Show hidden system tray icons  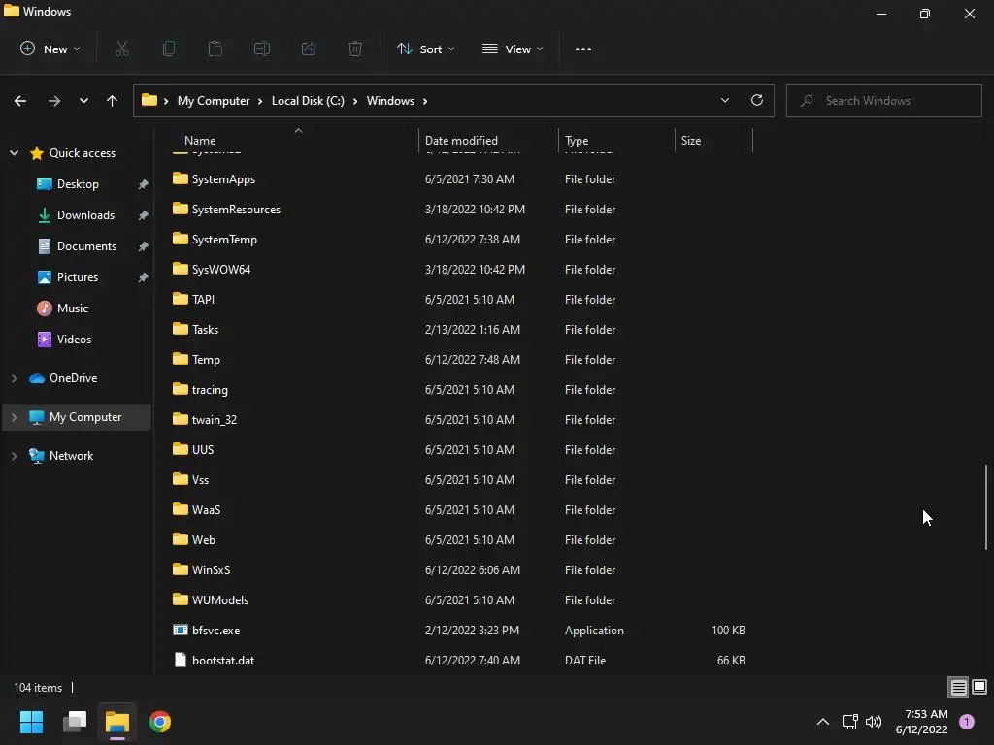pyautogui.click(x=823, y=722)
